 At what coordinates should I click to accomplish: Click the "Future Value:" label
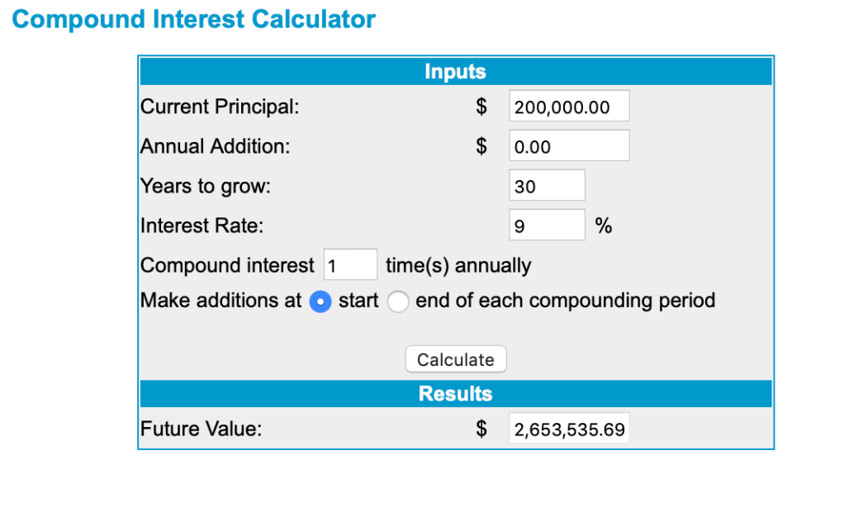tap(201, 429)
